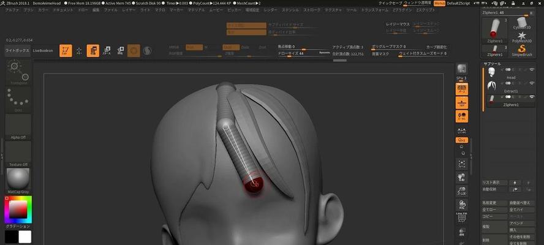Viewport: 544px width, 245px height.
Task: Pick a color in the color picker
Action: pyautogui.click(x=18, y=209)
